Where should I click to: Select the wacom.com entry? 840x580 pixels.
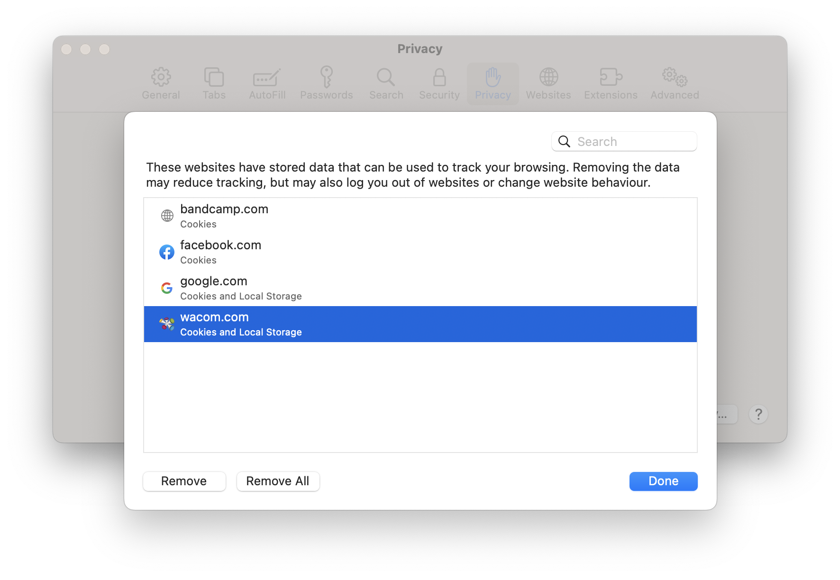(x=420, y=324)
